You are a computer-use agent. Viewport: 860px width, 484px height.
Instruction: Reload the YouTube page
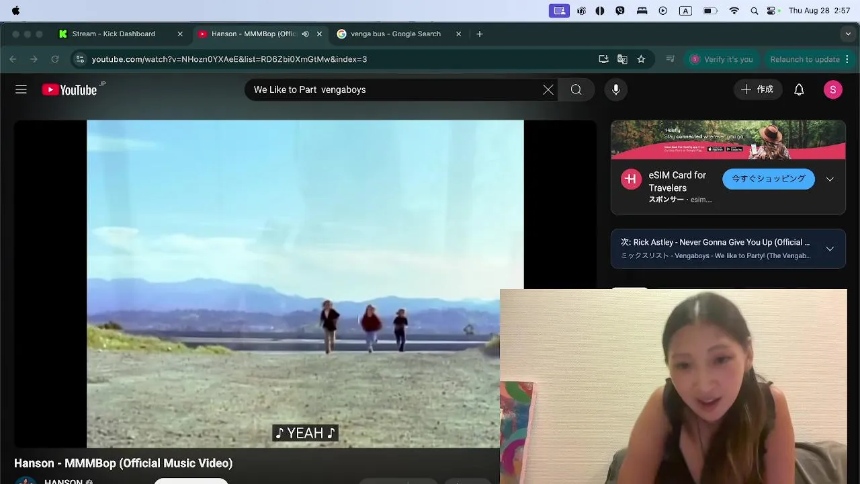[55, 59]
